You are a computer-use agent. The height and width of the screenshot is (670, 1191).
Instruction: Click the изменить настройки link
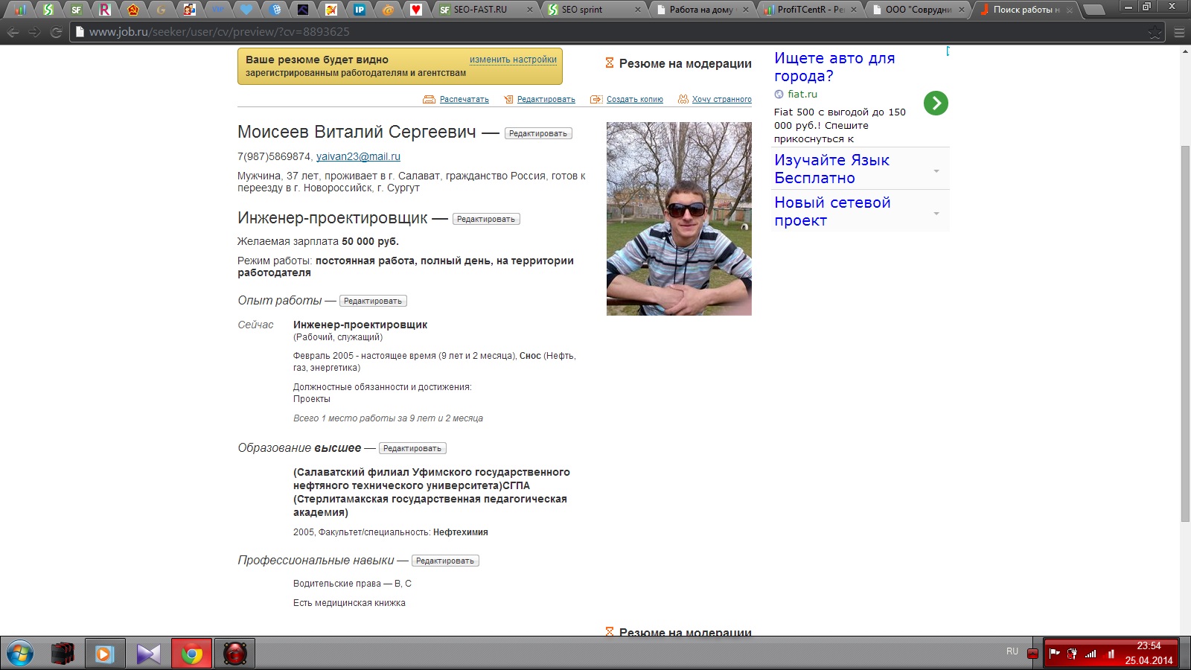pyautogui.click(x=513, y=60)
